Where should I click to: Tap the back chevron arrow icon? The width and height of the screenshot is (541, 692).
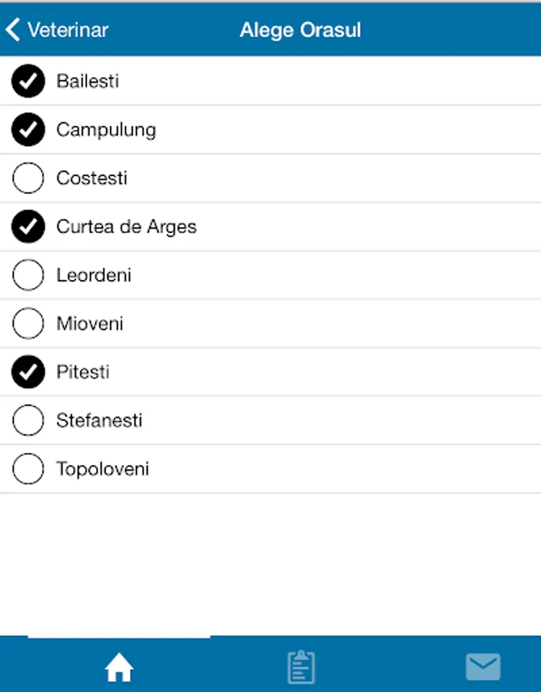[x=13, y=29]
